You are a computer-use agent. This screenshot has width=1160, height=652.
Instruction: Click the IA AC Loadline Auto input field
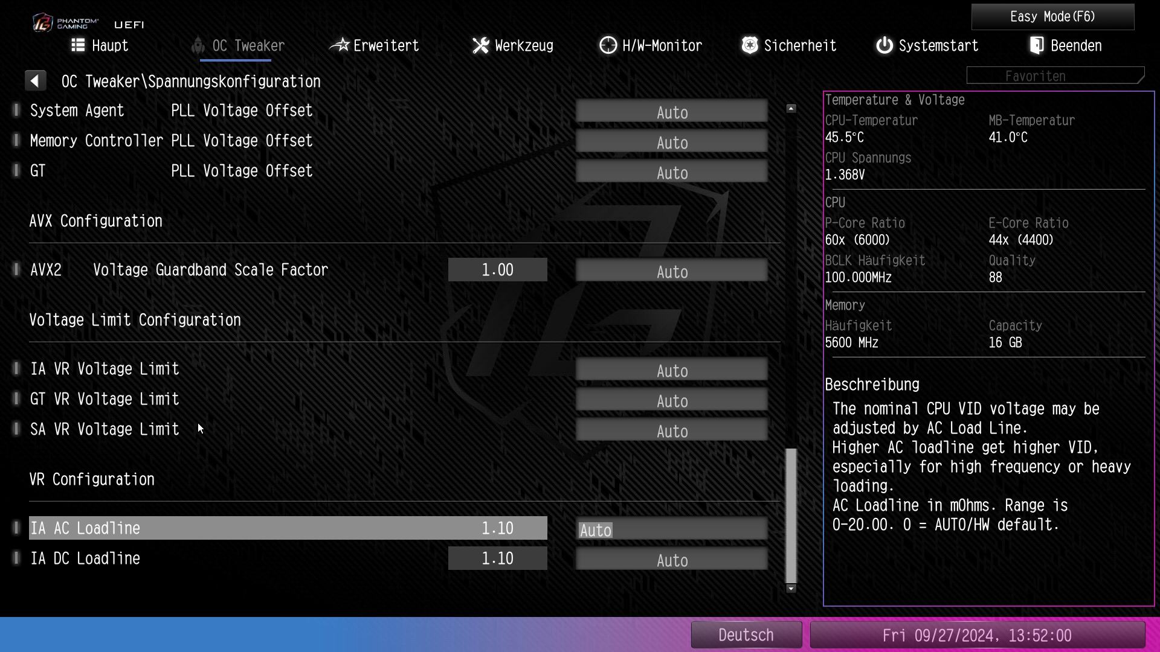click(671, 529)
